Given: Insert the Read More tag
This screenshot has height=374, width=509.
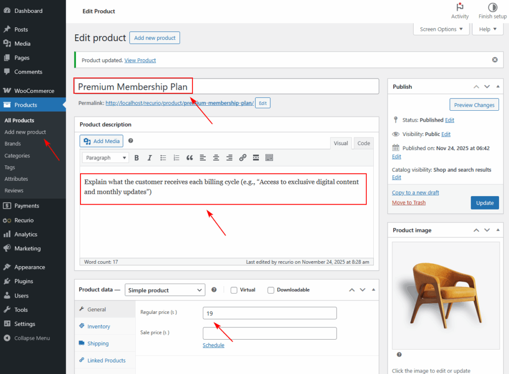Looking at the screenshot, I should coord(255,157).
